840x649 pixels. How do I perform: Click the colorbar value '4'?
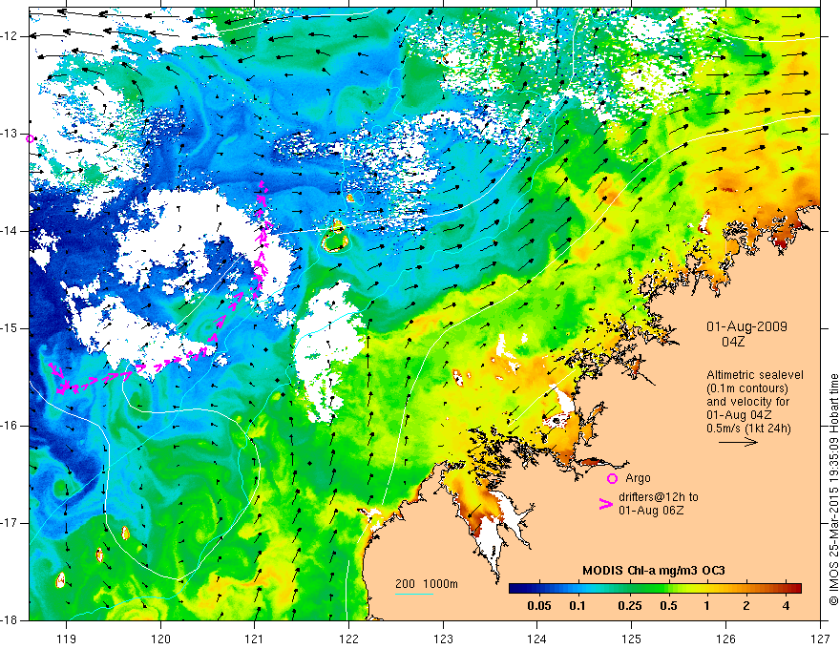click(786, 606)
